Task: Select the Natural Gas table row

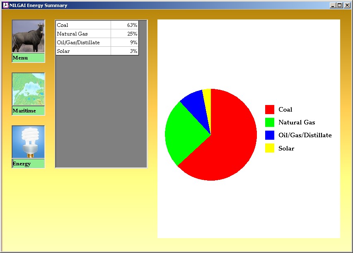Action: 83,34
